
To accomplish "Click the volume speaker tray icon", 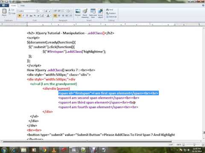I will 189,150.
